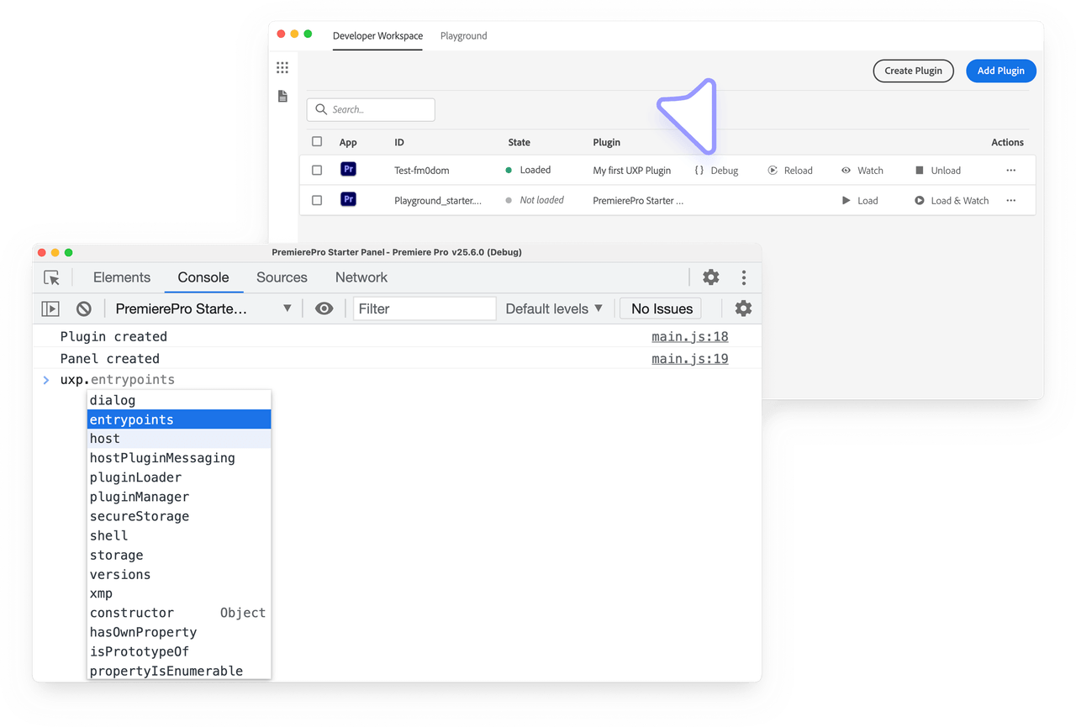Image resolution: width=1076 pixels, height=727 pixels.
Task: Open more actions menu for Test-fm0dom
Action: point(1010,170)
